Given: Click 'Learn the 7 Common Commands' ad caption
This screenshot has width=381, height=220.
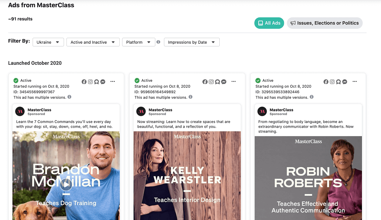Looking at the screenshot, I should point(64,124).
